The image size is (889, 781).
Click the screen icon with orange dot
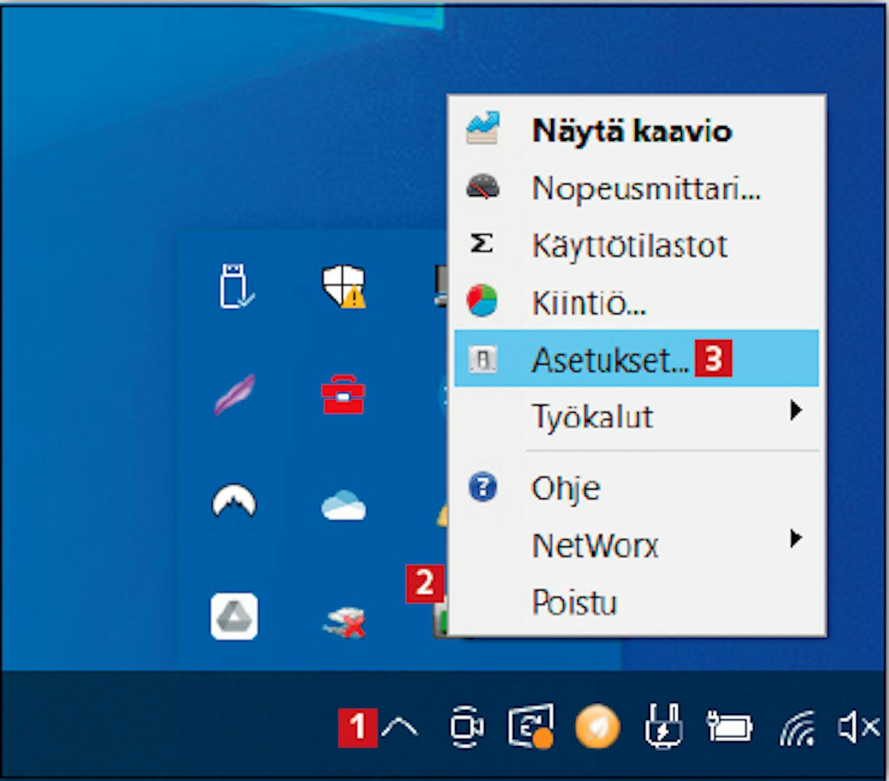coord(532,726)
